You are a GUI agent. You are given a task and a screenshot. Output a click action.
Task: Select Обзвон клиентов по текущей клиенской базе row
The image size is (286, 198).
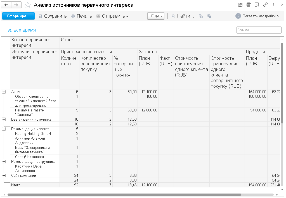pyautogui.click(x=36, y=101)
